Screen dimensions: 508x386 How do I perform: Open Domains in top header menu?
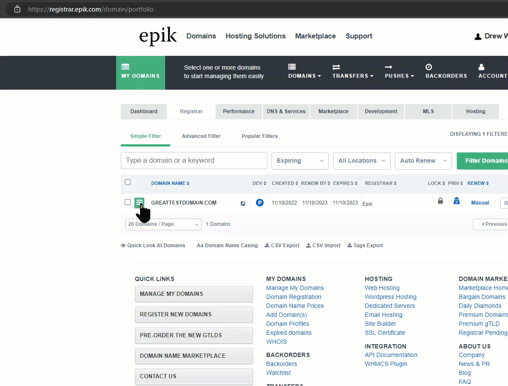(x=201, y=36)
